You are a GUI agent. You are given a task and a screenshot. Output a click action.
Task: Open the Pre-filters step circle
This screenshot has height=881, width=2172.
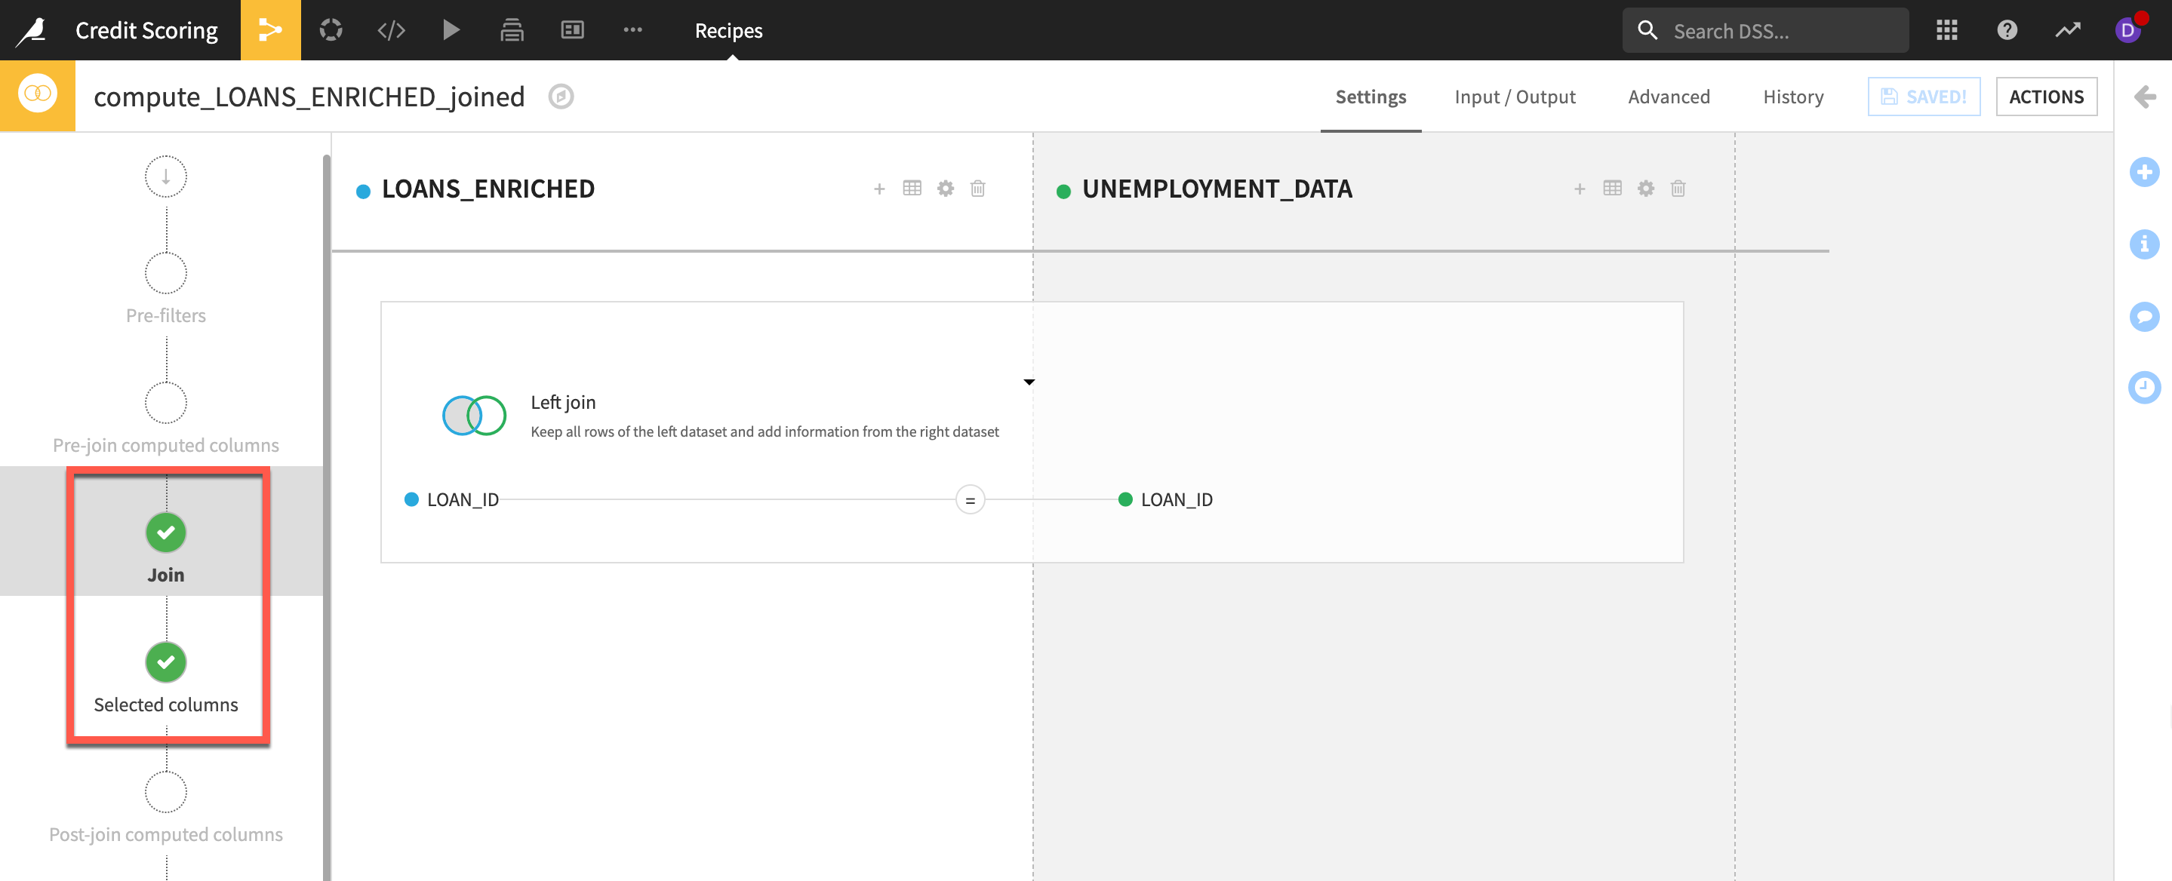coord(166,273)
